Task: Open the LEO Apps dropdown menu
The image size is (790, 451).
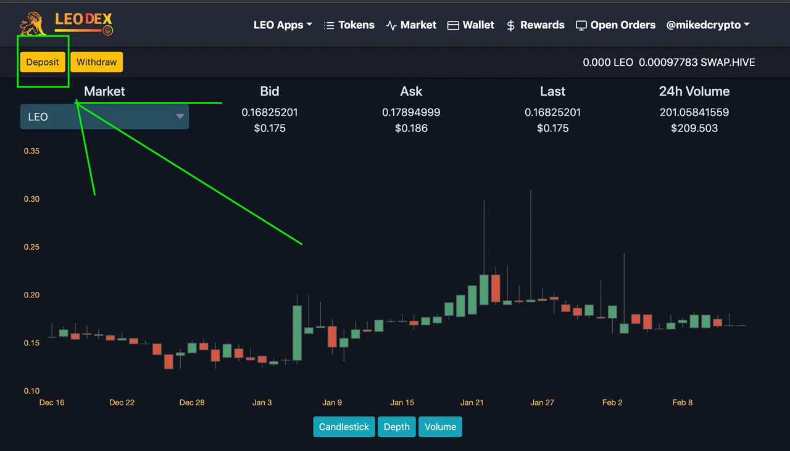Action: 283,25
